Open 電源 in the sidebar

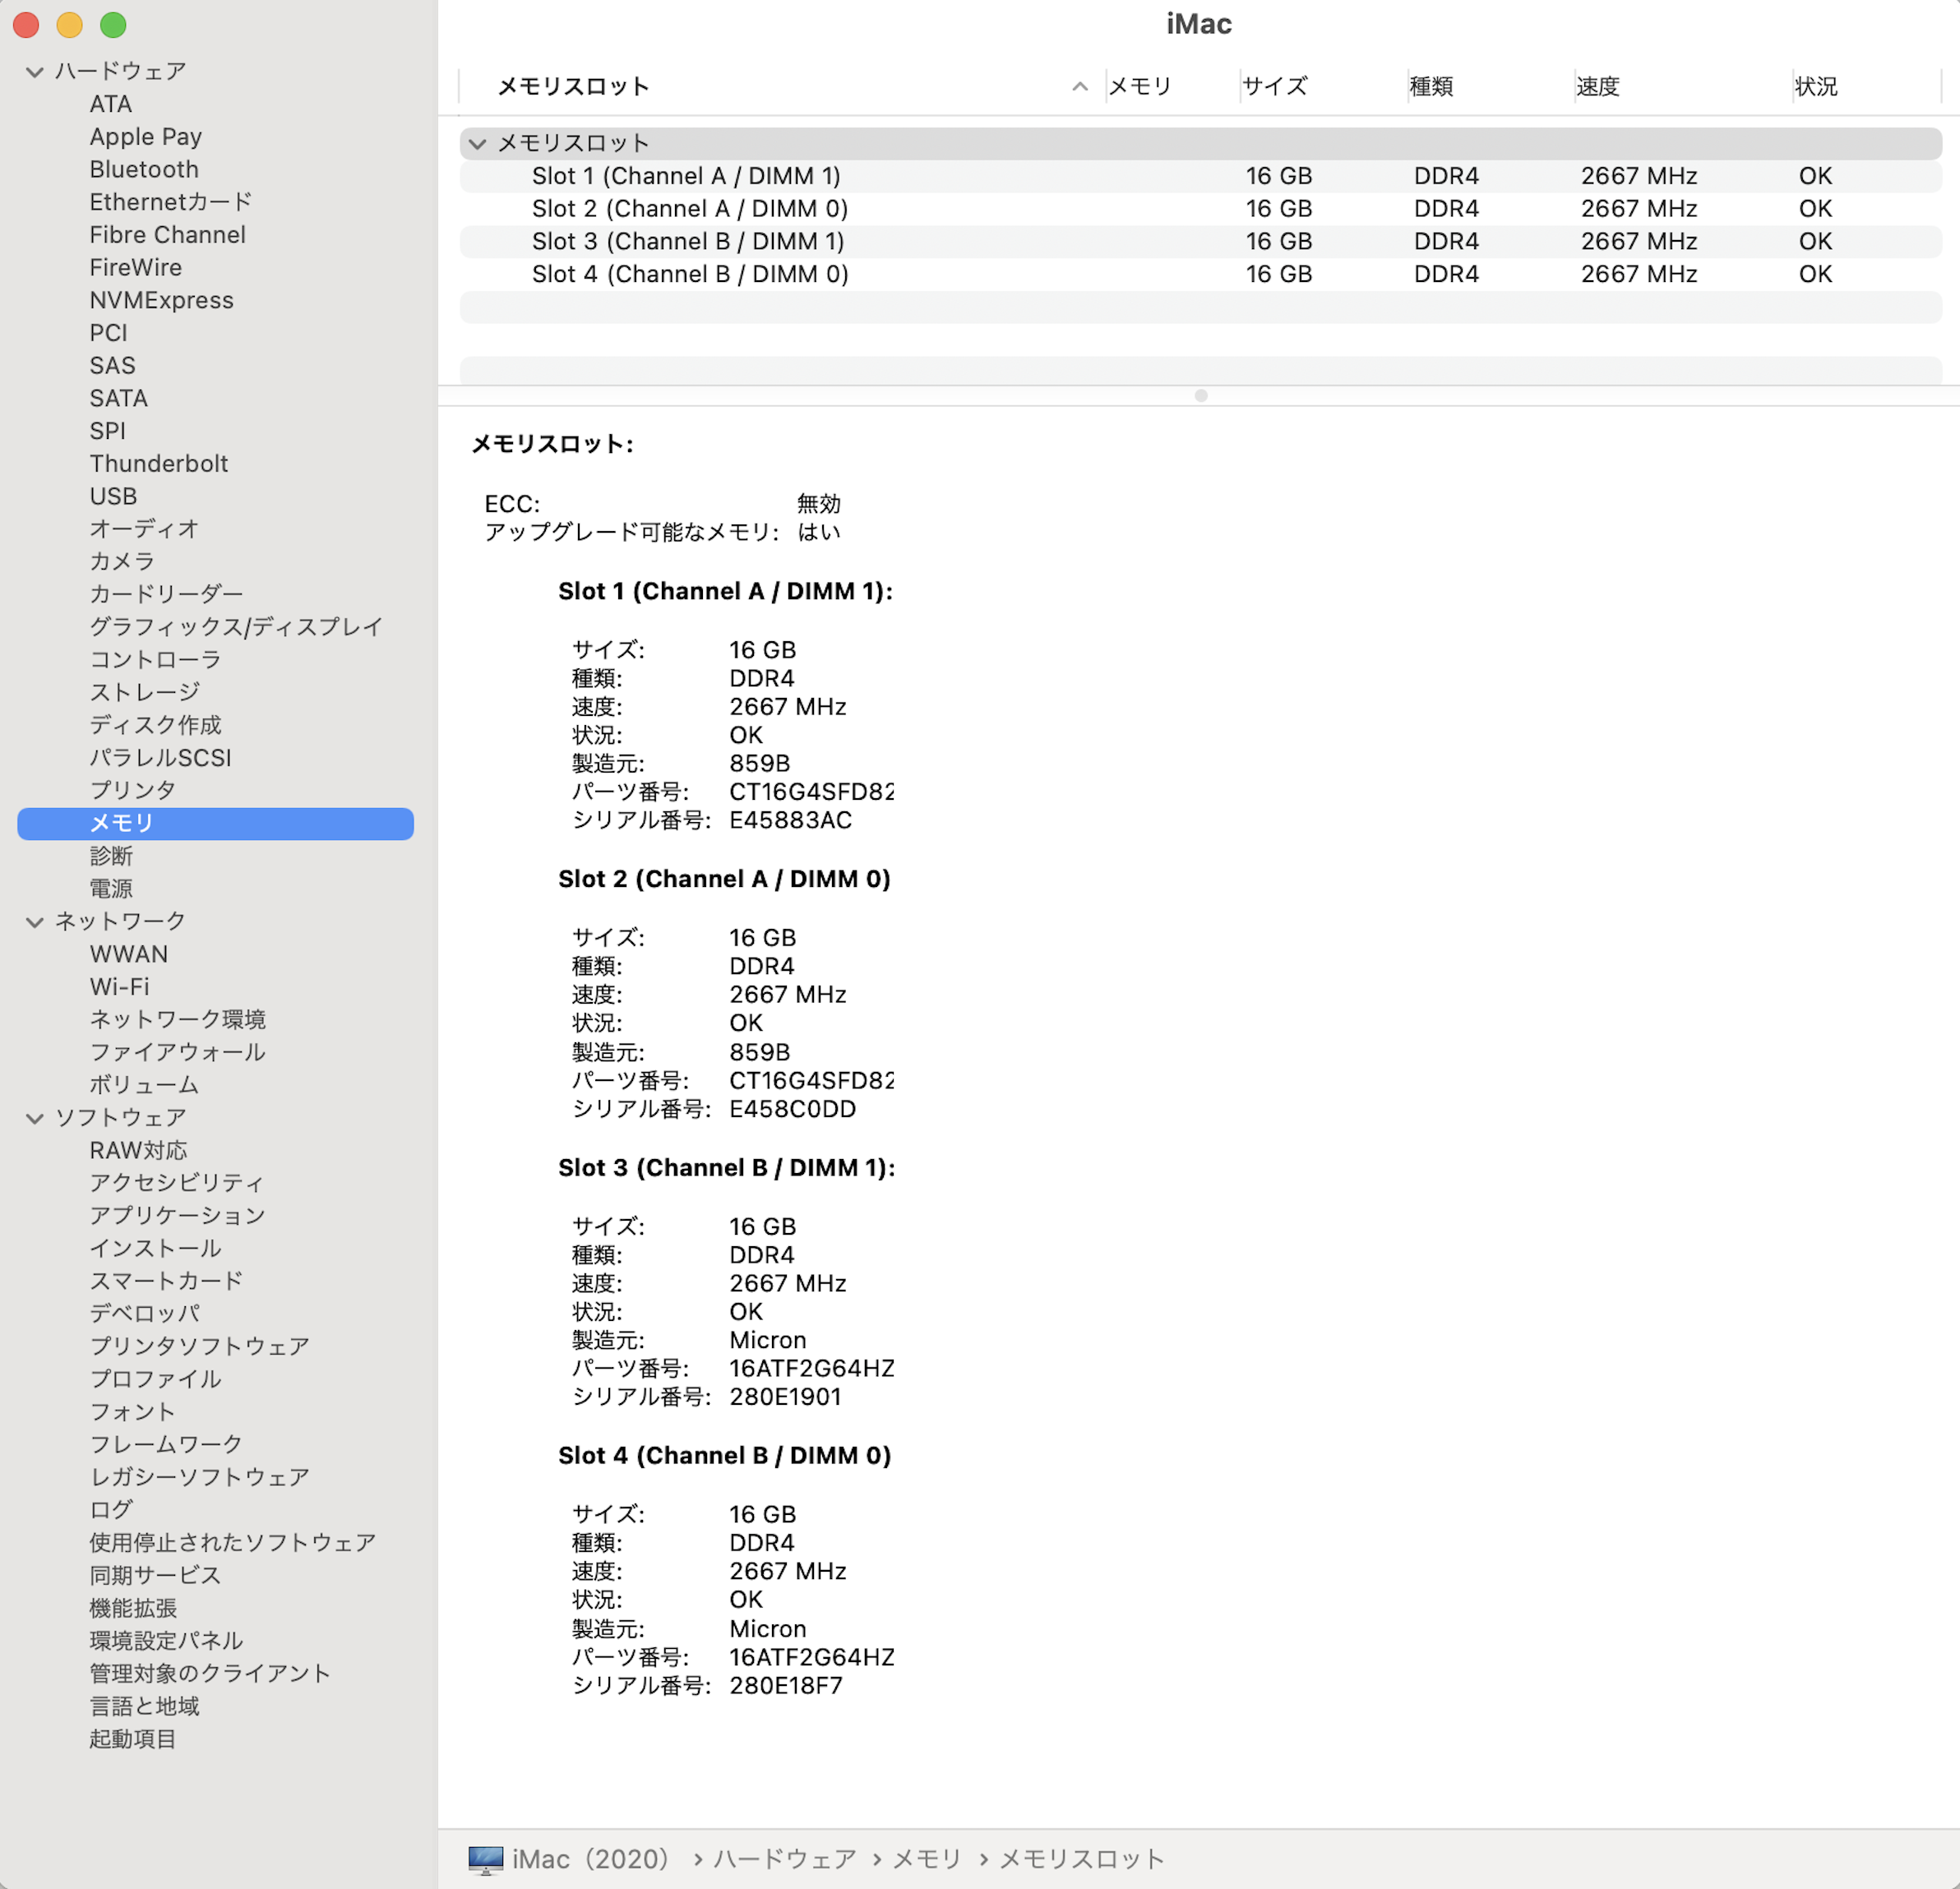pyautogui.click(x=111, y=889)
